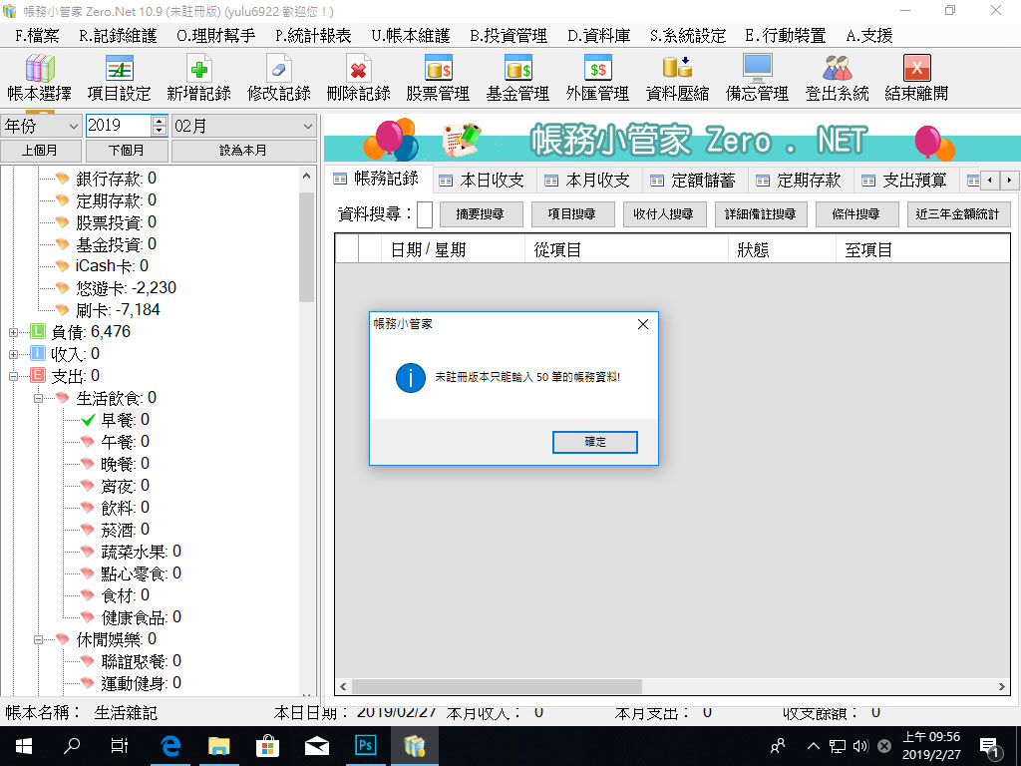Select the 悠遊卡 tree item

tap(126, 288)
